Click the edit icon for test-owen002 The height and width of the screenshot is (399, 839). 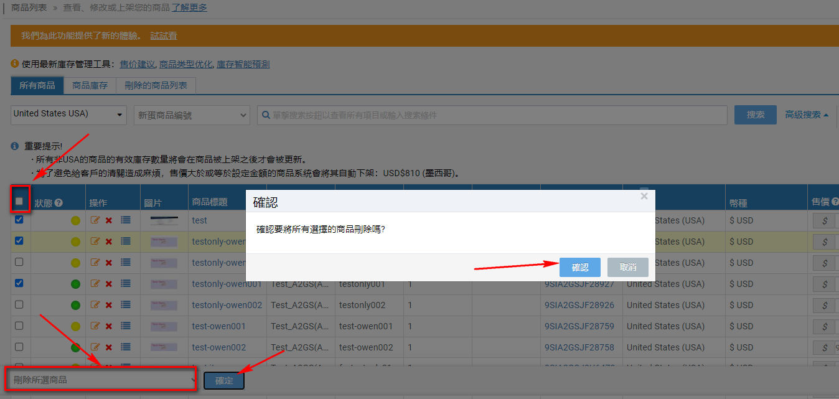click(x=95, y=347)
